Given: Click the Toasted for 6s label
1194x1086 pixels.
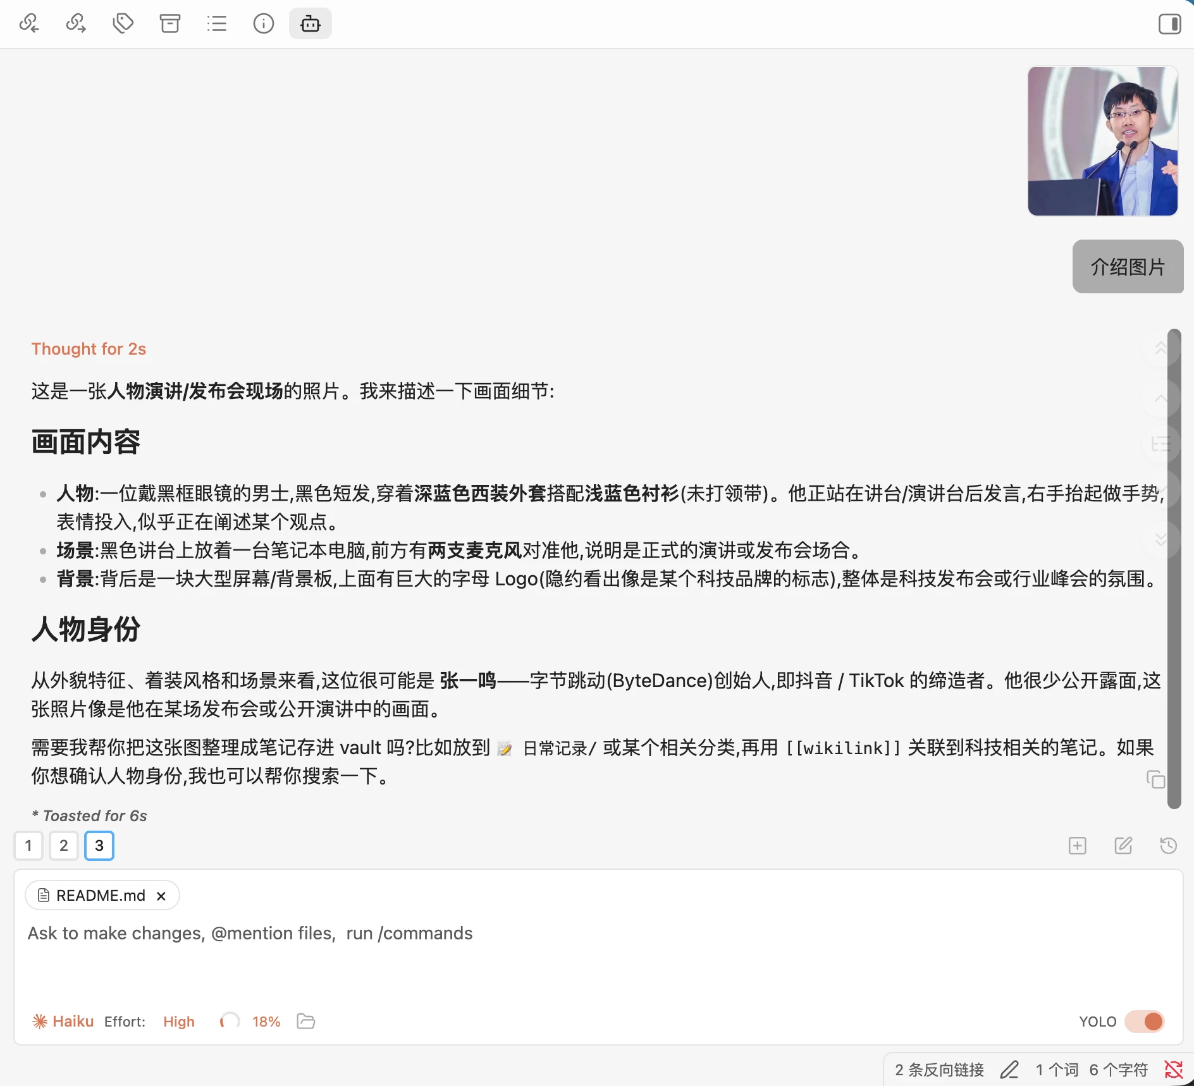Looking at the screenshot, I should coord(89,816).
